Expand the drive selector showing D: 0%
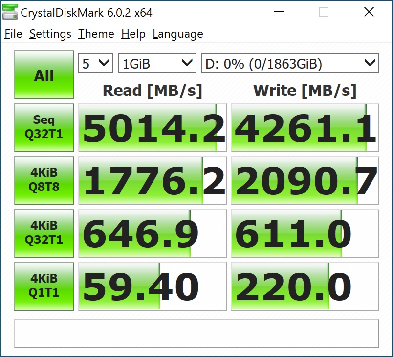The height and width of the screenshot is (357, 393). point(290,63)
